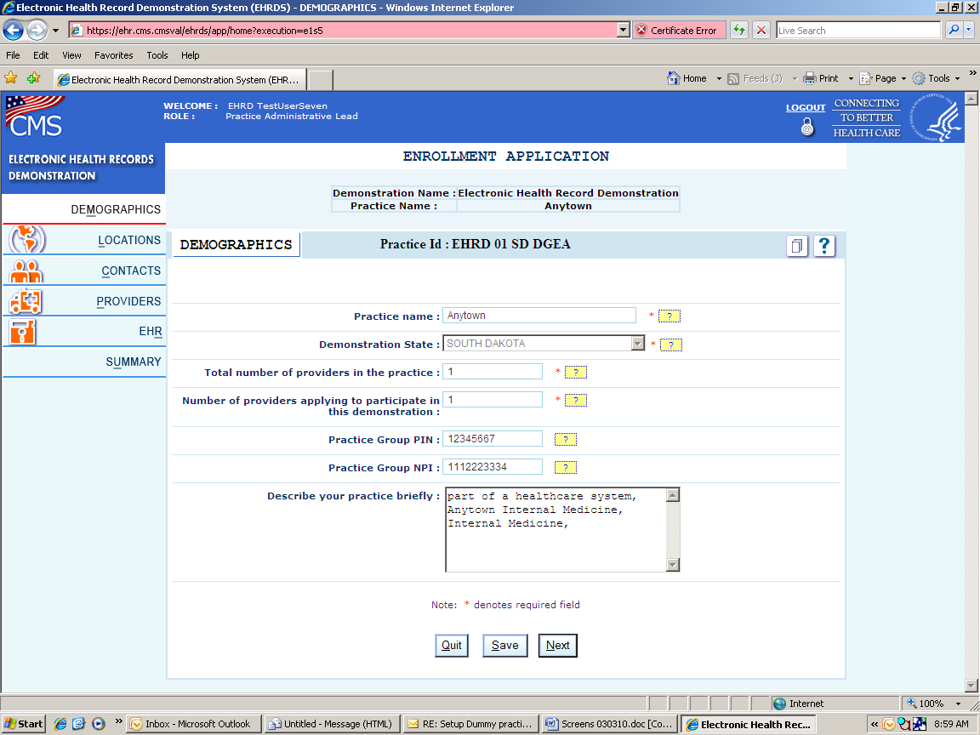The image size is (980, 735).
Task: Click the people Contacts icon in sidebar
Action: click(26, 271)
